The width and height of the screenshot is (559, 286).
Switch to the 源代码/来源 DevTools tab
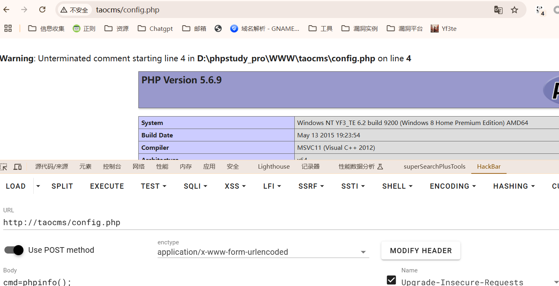pos(52,167)
